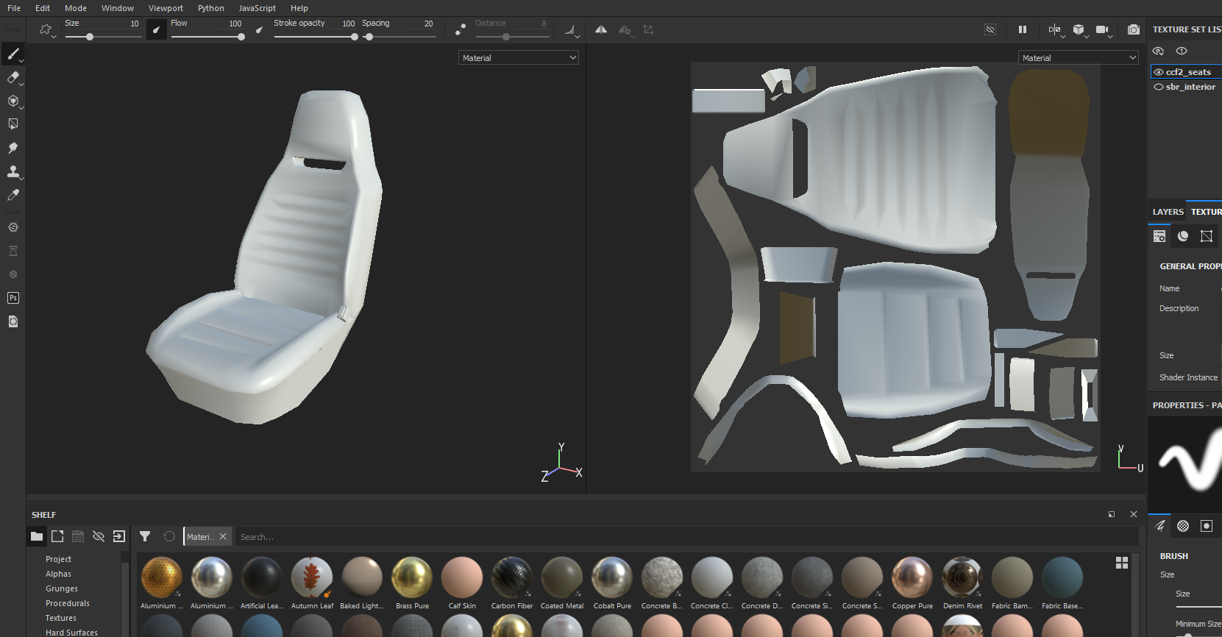
Task: Click the Flow slider in the toolbar
Action: point(207,37)
